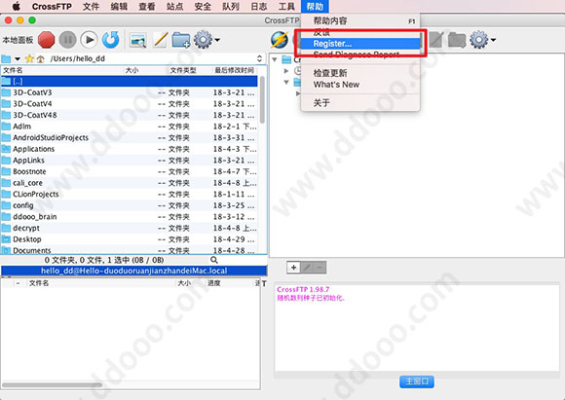Screen dimensions: 565x400
Task: Open the path history dropdown arrow
Action: click(18, 58)
